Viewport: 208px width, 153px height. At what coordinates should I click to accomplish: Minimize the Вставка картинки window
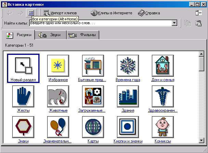[x=192, y=4]
